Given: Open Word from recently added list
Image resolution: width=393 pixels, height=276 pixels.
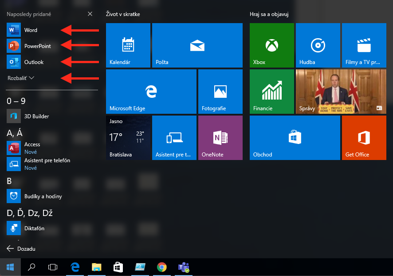Looking at the screenshot, I should point(30,30).
